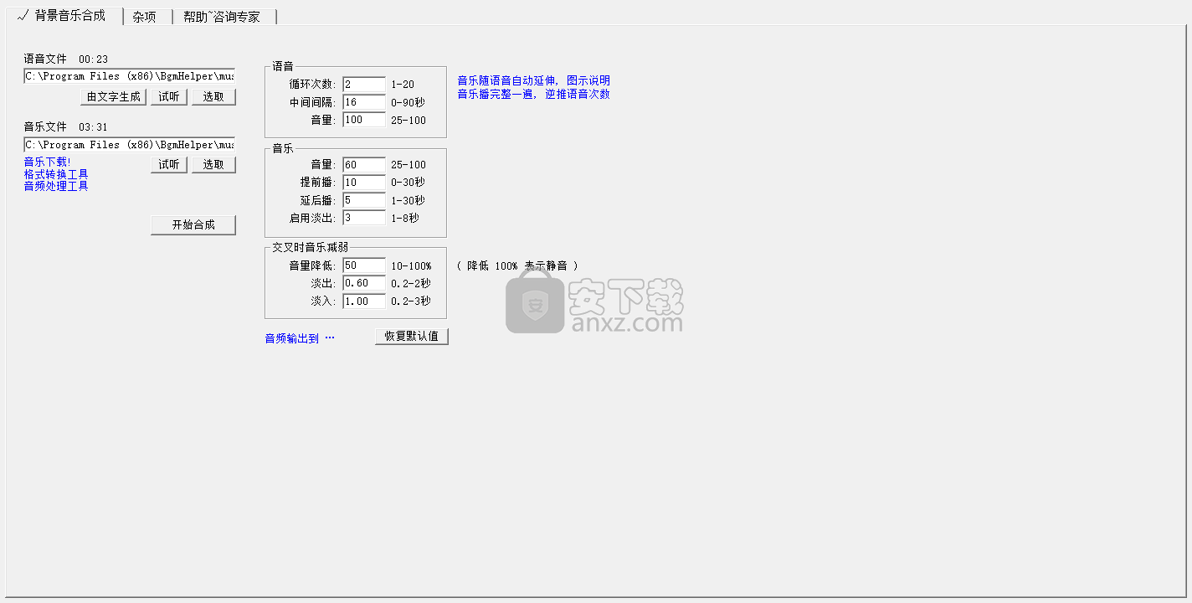The height and width of the screenshot is (603, 1192).
Task: Click the range text 0-30秒
Action: pos(408,183)
